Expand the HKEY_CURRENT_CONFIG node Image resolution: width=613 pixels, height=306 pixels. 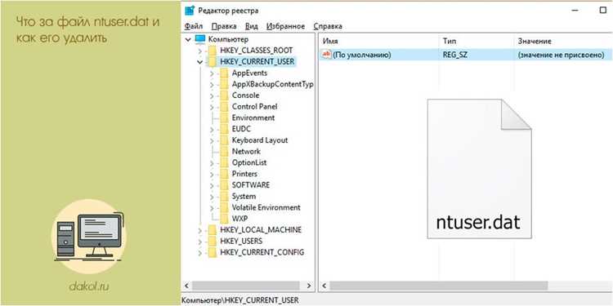(199, 252)
